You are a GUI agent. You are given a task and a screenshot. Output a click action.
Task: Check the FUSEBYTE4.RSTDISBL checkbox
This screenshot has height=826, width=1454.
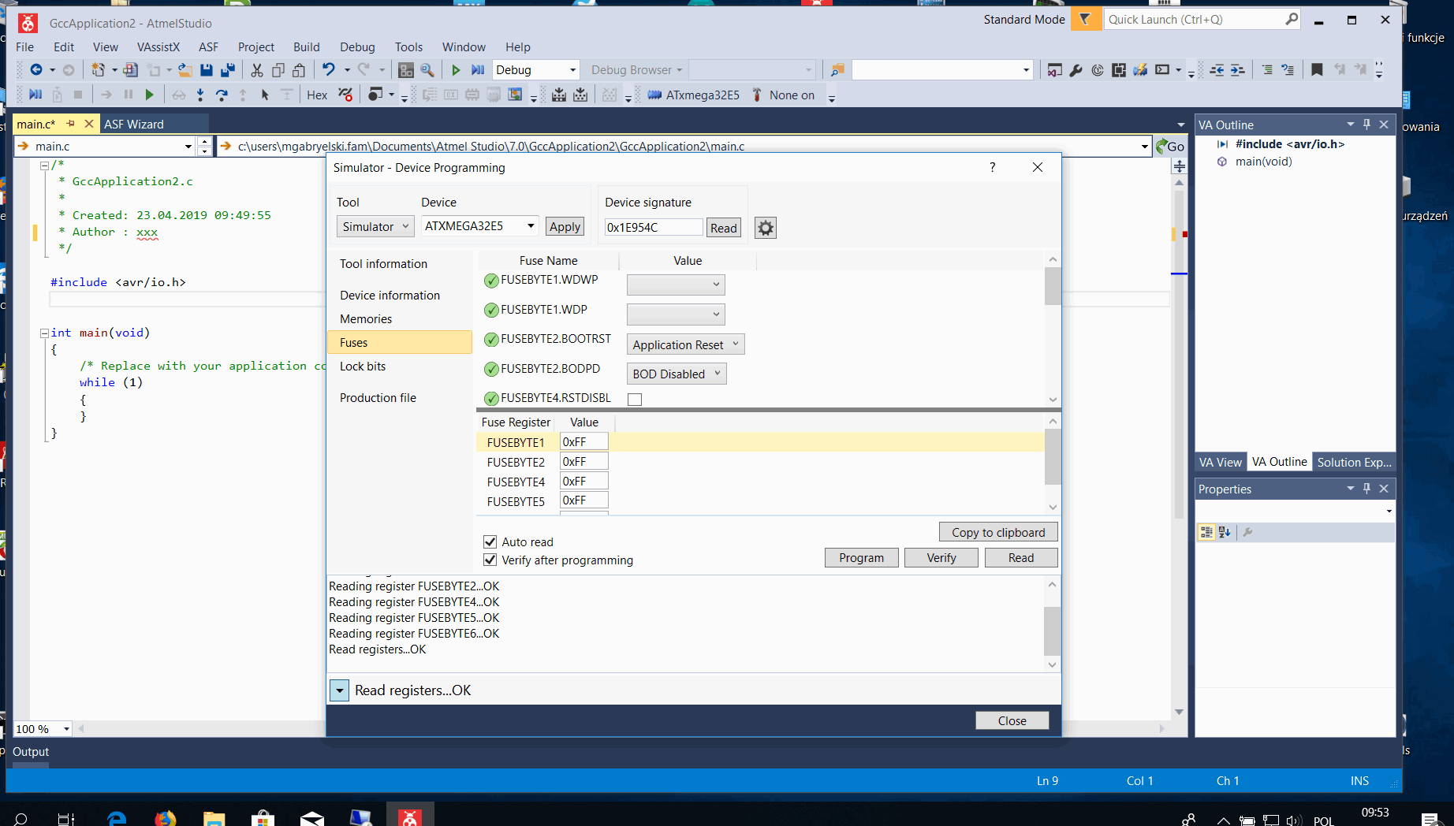coord(634,400)
